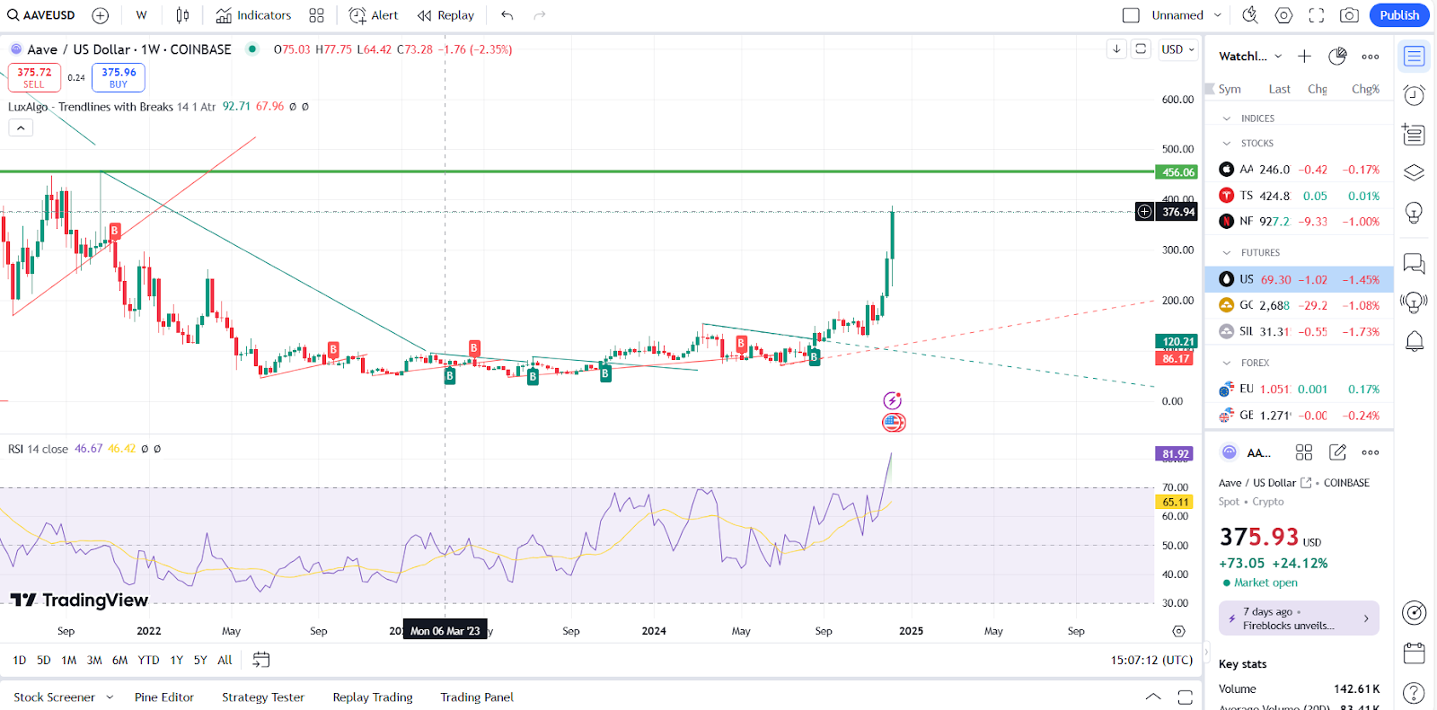The width and height of the screenshot is (1437, 710).
Task: Open the Unnamed layout dropdown
Action: coord(1186,15)
